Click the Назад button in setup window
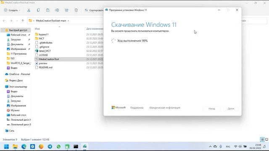Viewport: 269px width, 151px height. 212,109
